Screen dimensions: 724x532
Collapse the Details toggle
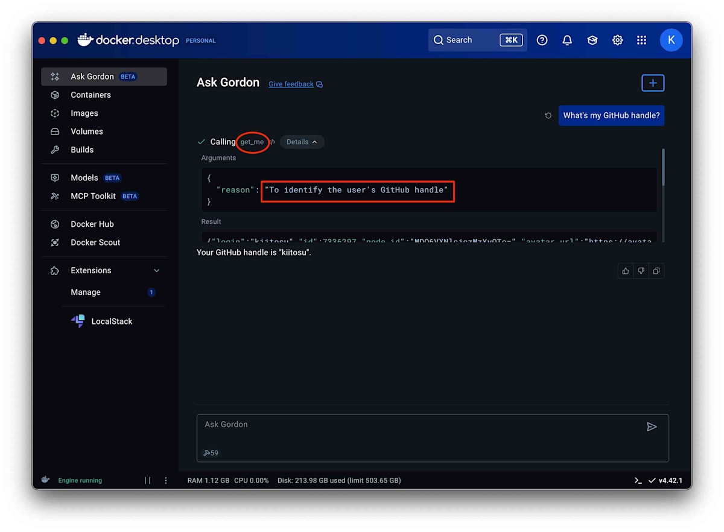pos(302,142)
